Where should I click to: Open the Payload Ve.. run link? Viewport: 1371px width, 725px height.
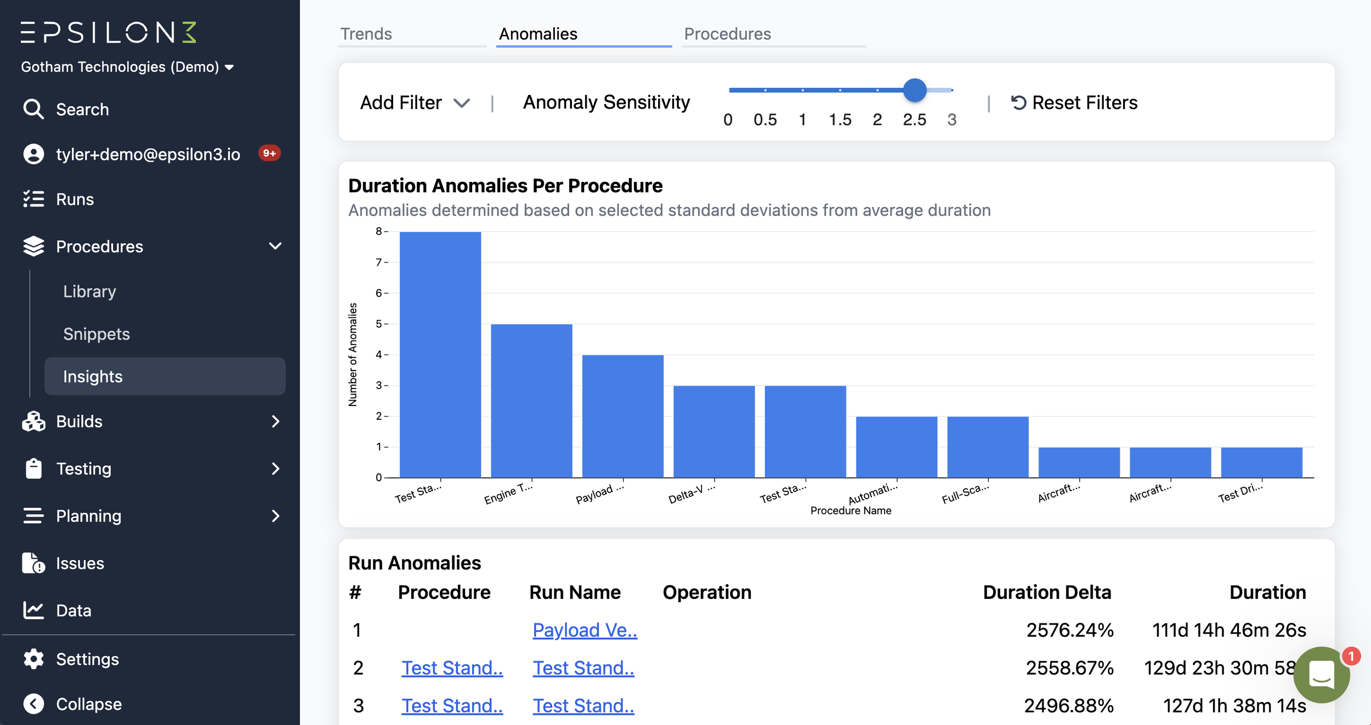585,630
